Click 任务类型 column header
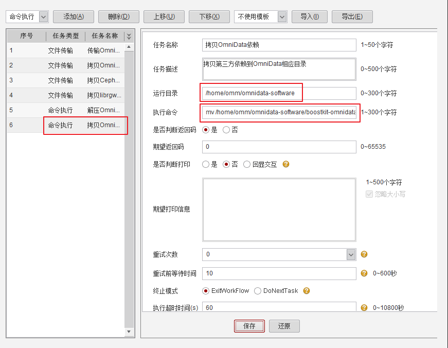Viewport: 448px width, 348px height. click(x=65, y=36)
